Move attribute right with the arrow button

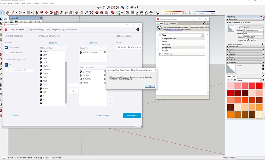point(73,85)
